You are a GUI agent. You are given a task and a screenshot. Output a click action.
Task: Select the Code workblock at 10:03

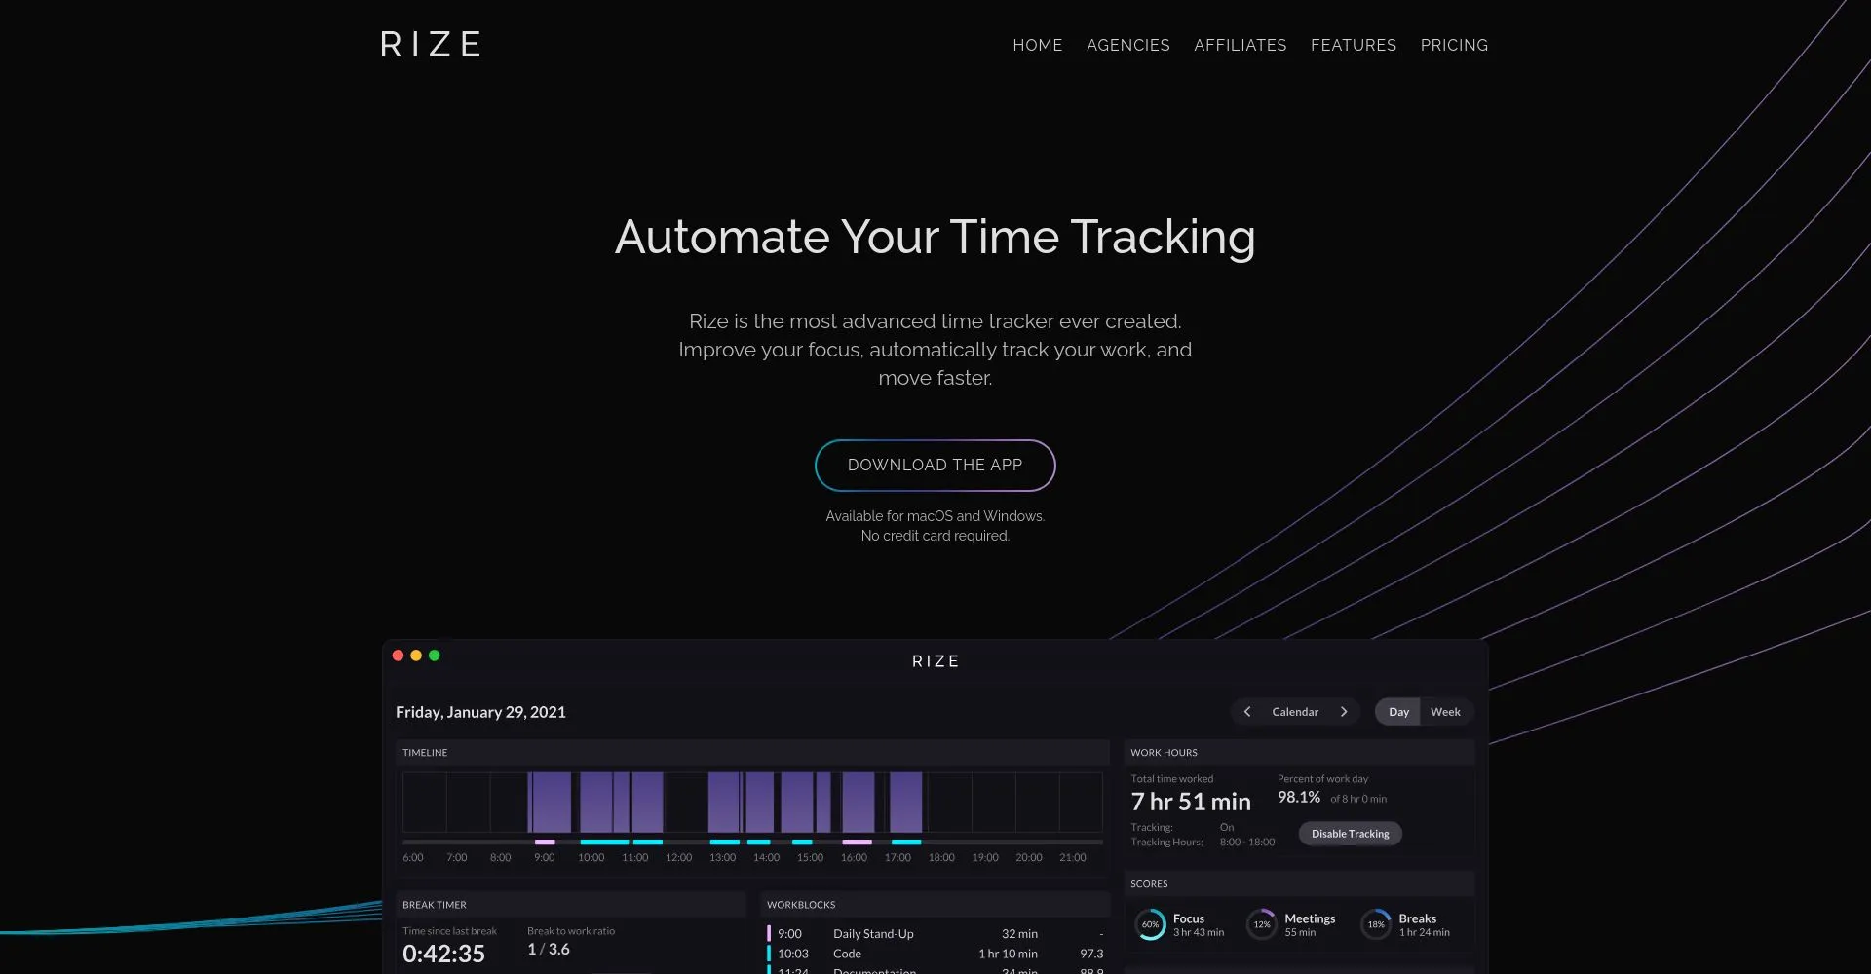click(x=935, y=955)
